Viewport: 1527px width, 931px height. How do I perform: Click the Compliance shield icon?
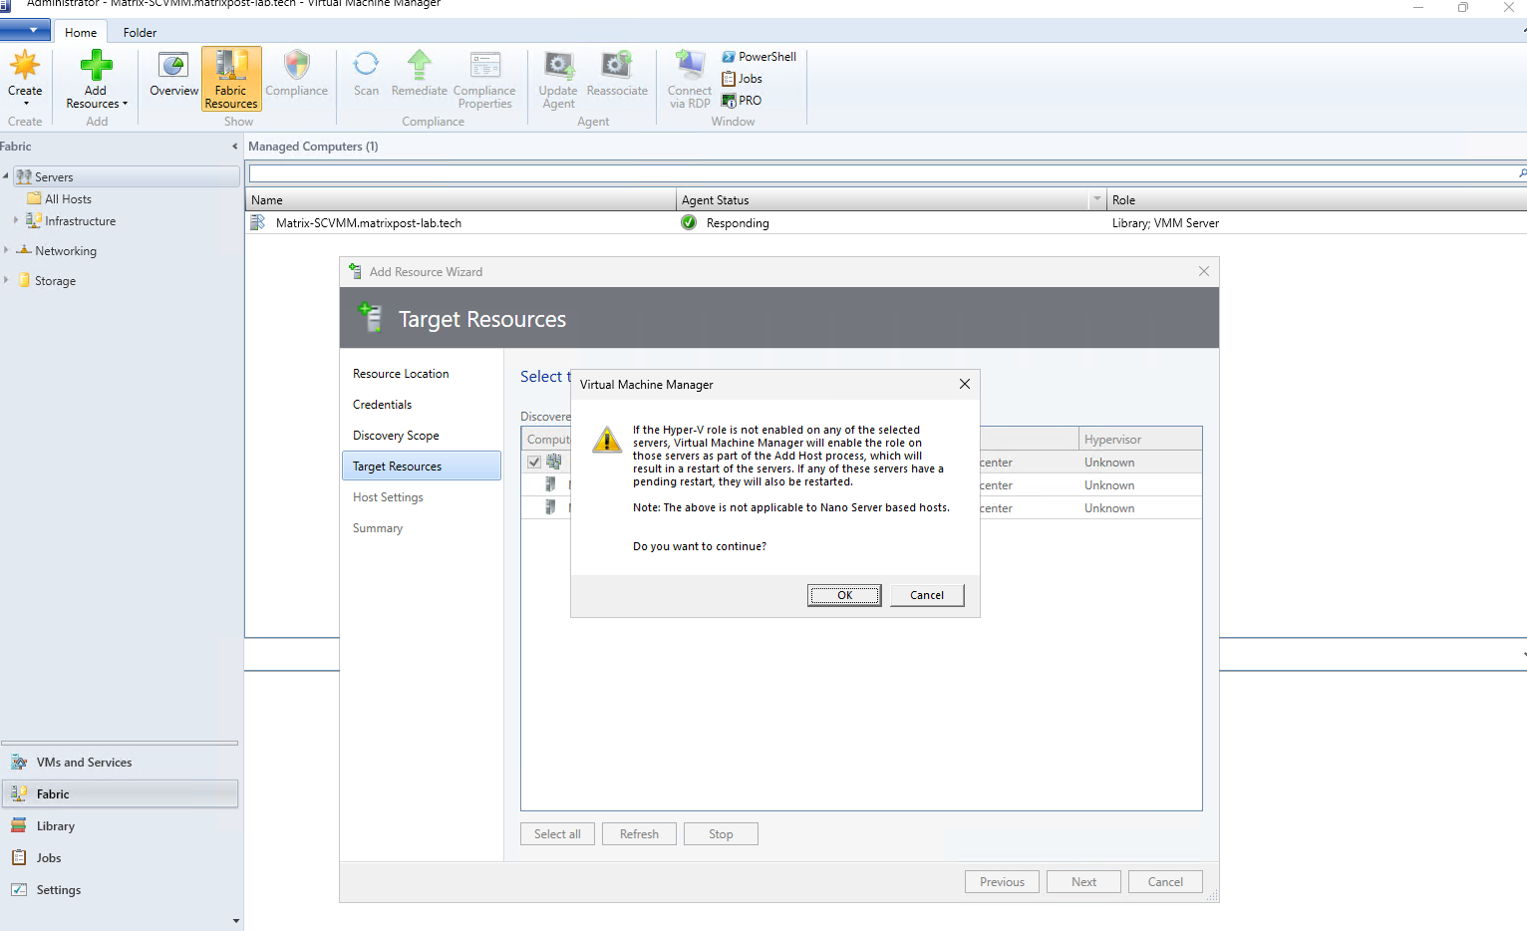[296, 66]
